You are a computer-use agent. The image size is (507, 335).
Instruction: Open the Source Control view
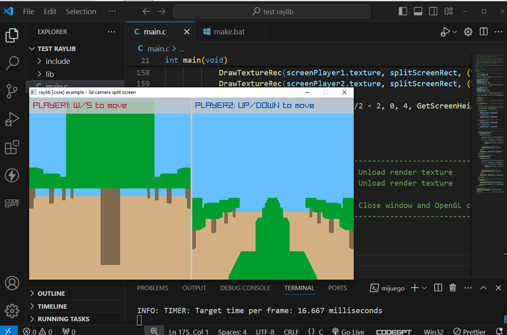12,91
